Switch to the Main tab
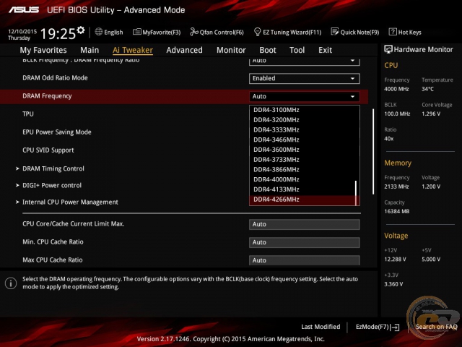 [x=90, y=50]
